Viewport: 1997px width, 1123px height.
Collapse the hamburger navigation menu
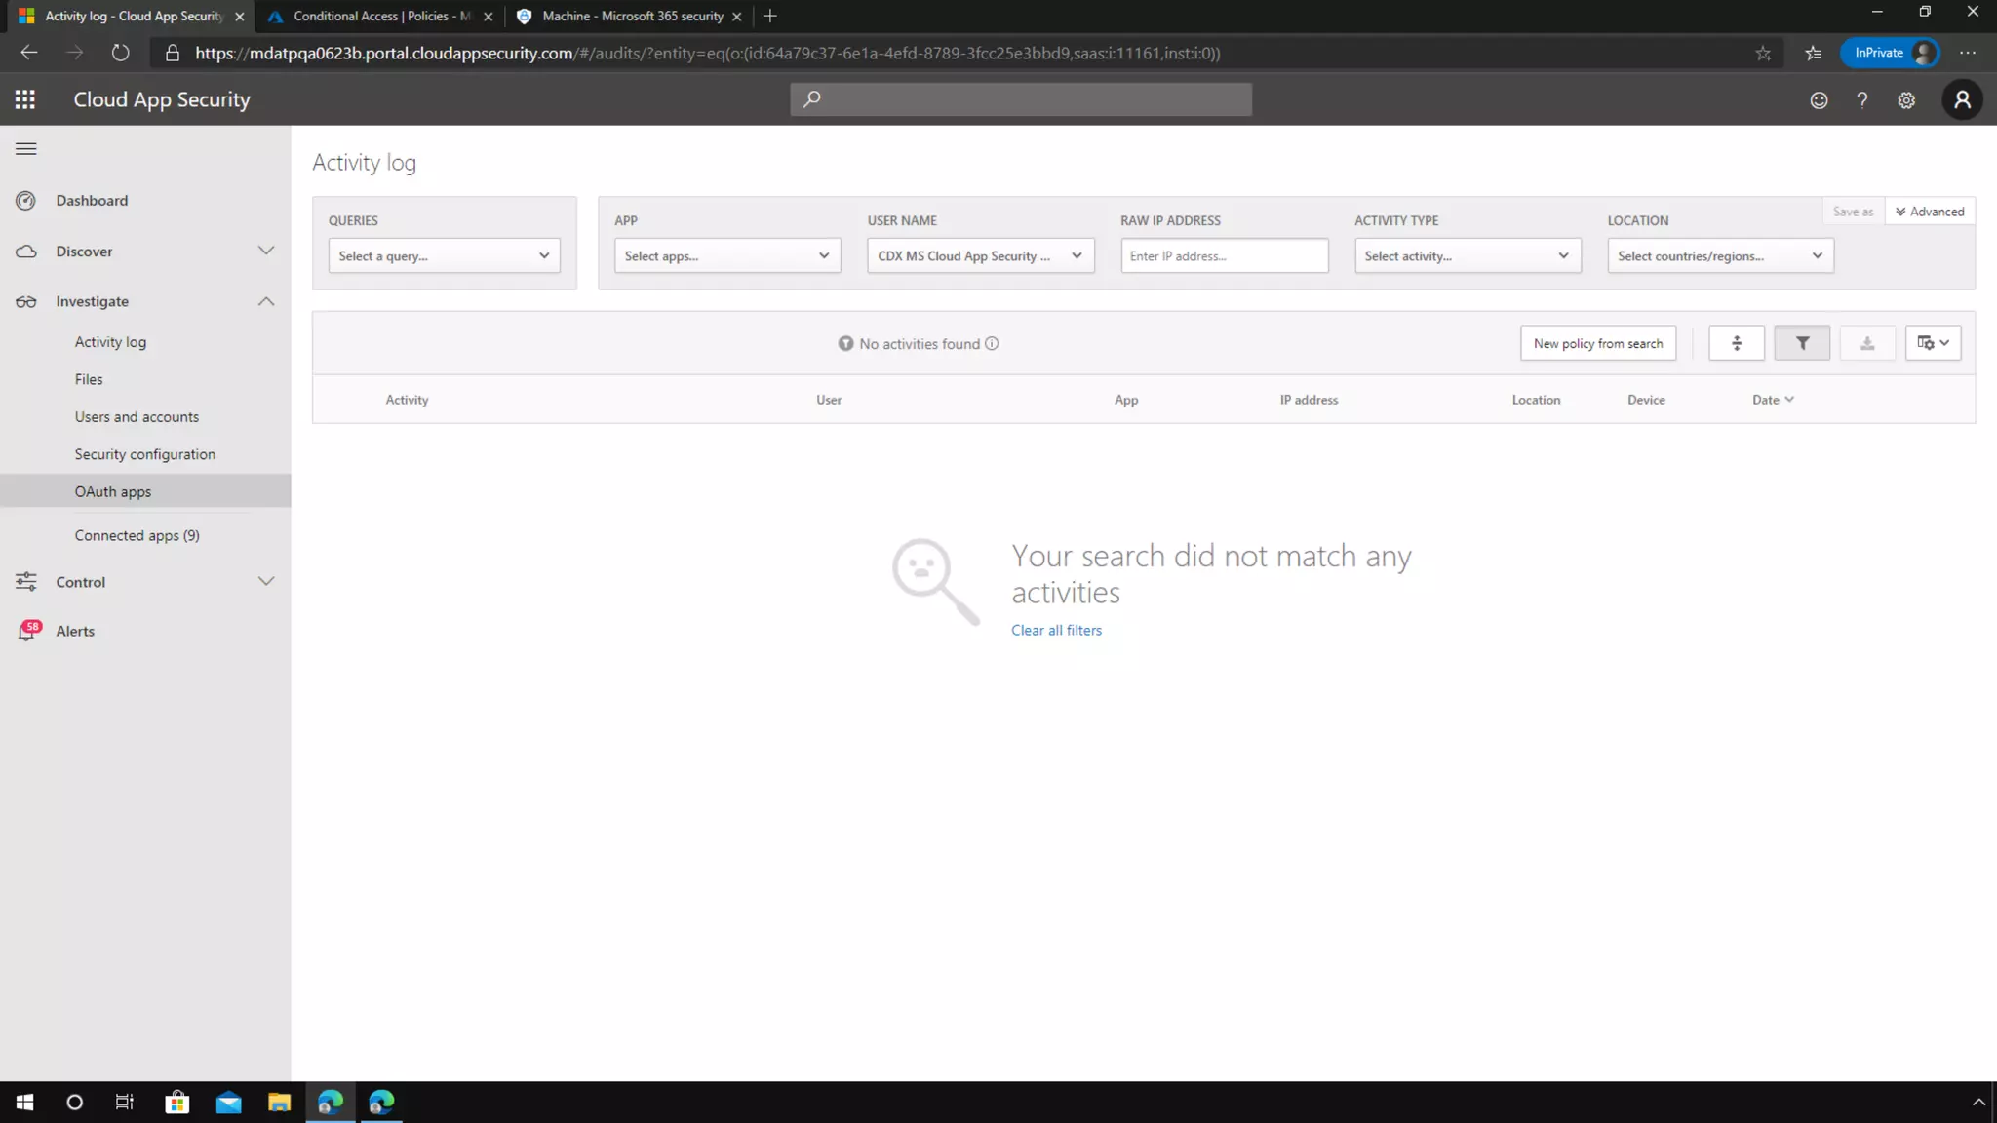pos(26,149)
